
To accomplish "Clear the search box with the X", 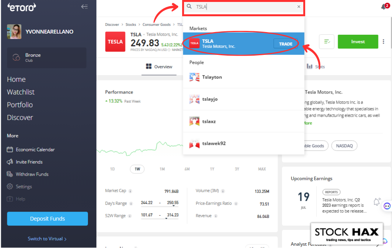I will pos(299,7).
